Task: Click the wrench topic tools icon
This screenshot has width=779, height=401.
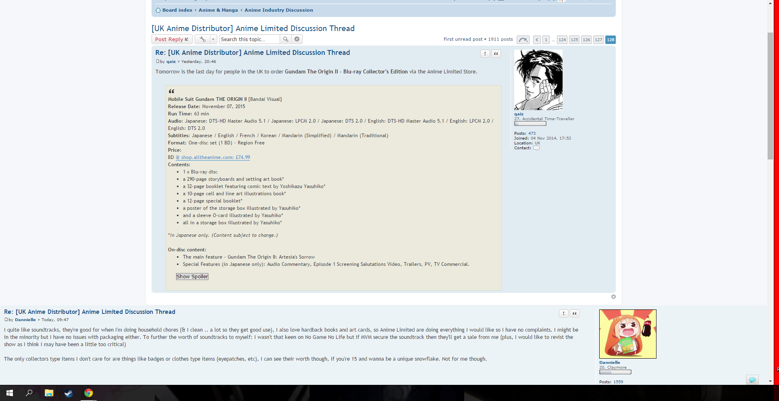Action: click(202, 39)
